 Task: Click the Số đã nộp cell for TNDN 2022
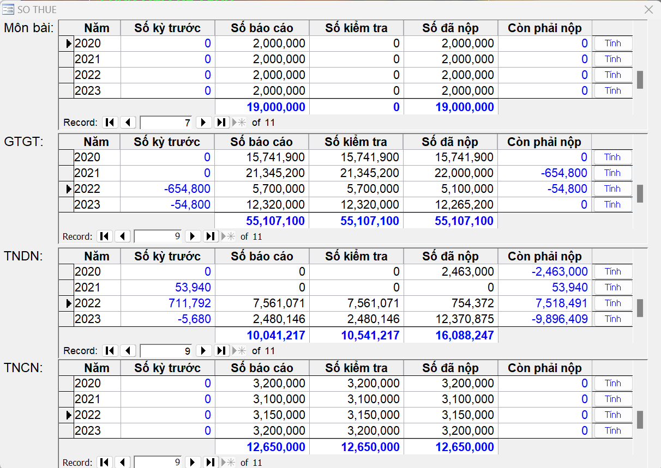[x=451, y=303]
